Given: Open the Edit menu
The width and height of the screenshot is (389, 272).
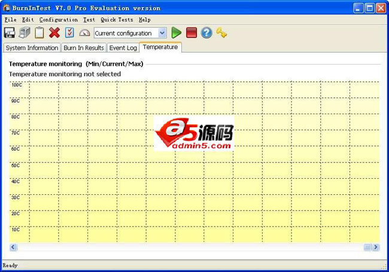Looking at the screenshot, I should (x=28, y=20).
